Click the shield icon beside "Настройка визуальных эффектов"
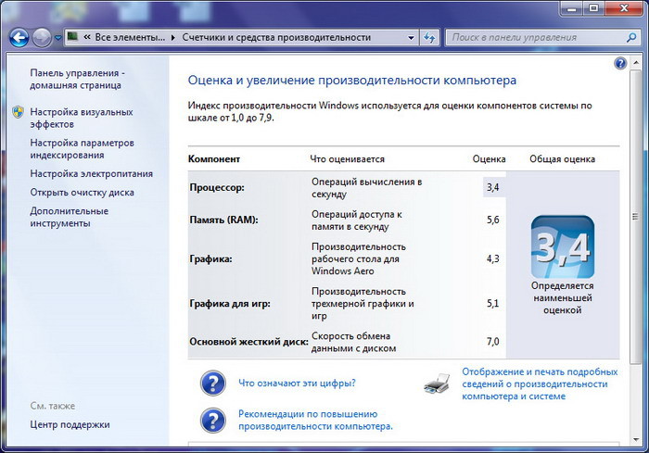Viewport: 649px width, 453px height. pyautogui.click(x=18, y=112)
